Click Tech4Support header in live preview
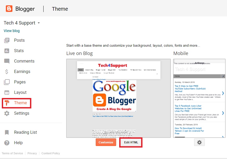The width and height of the screenshot is (227, 159). tap(112, 65)
